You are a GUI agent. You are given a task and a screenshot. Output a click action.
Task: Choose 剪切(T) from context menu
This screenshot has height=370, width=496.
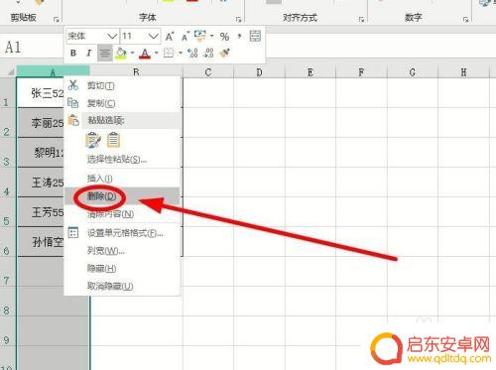coord(123,86)
